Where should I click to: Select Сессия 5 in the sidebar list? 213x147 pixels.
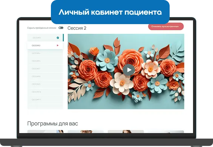pyautogui.click(x=45, y=61)
